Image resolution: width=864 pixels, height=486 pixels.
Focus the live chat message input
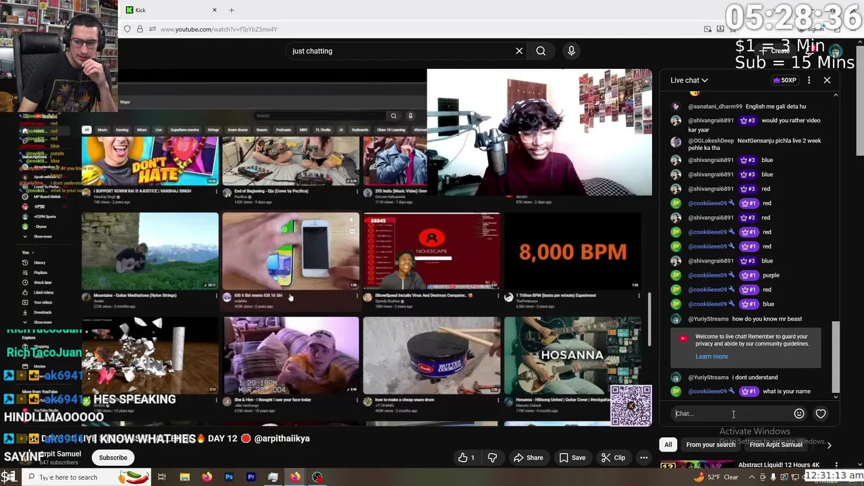tap(732, 414)
